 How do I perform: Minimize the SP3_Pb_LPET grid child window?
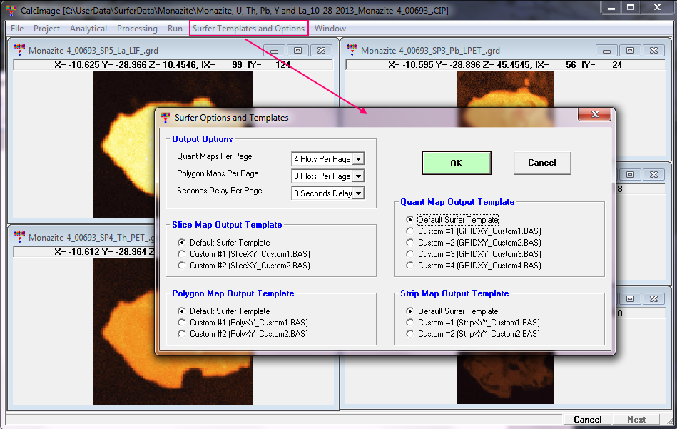tap(607, 50)
